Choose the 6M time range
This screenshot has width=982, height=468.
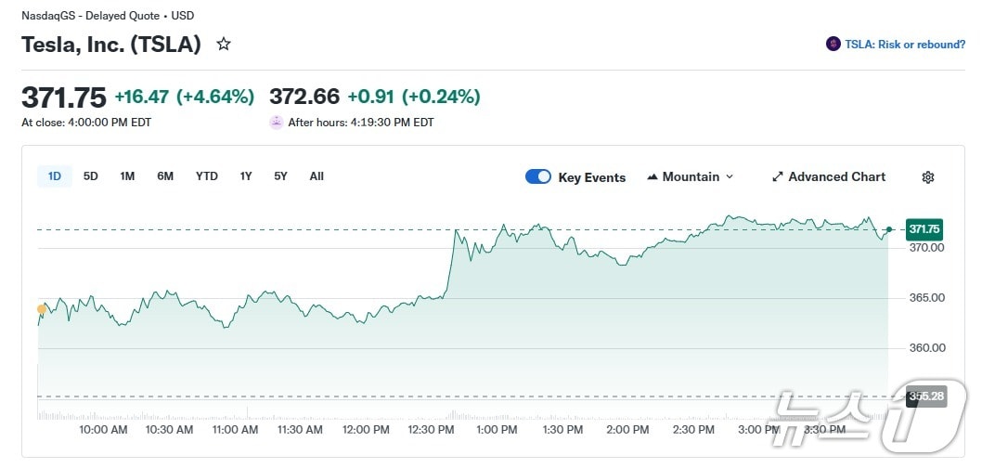pos(165,176)
